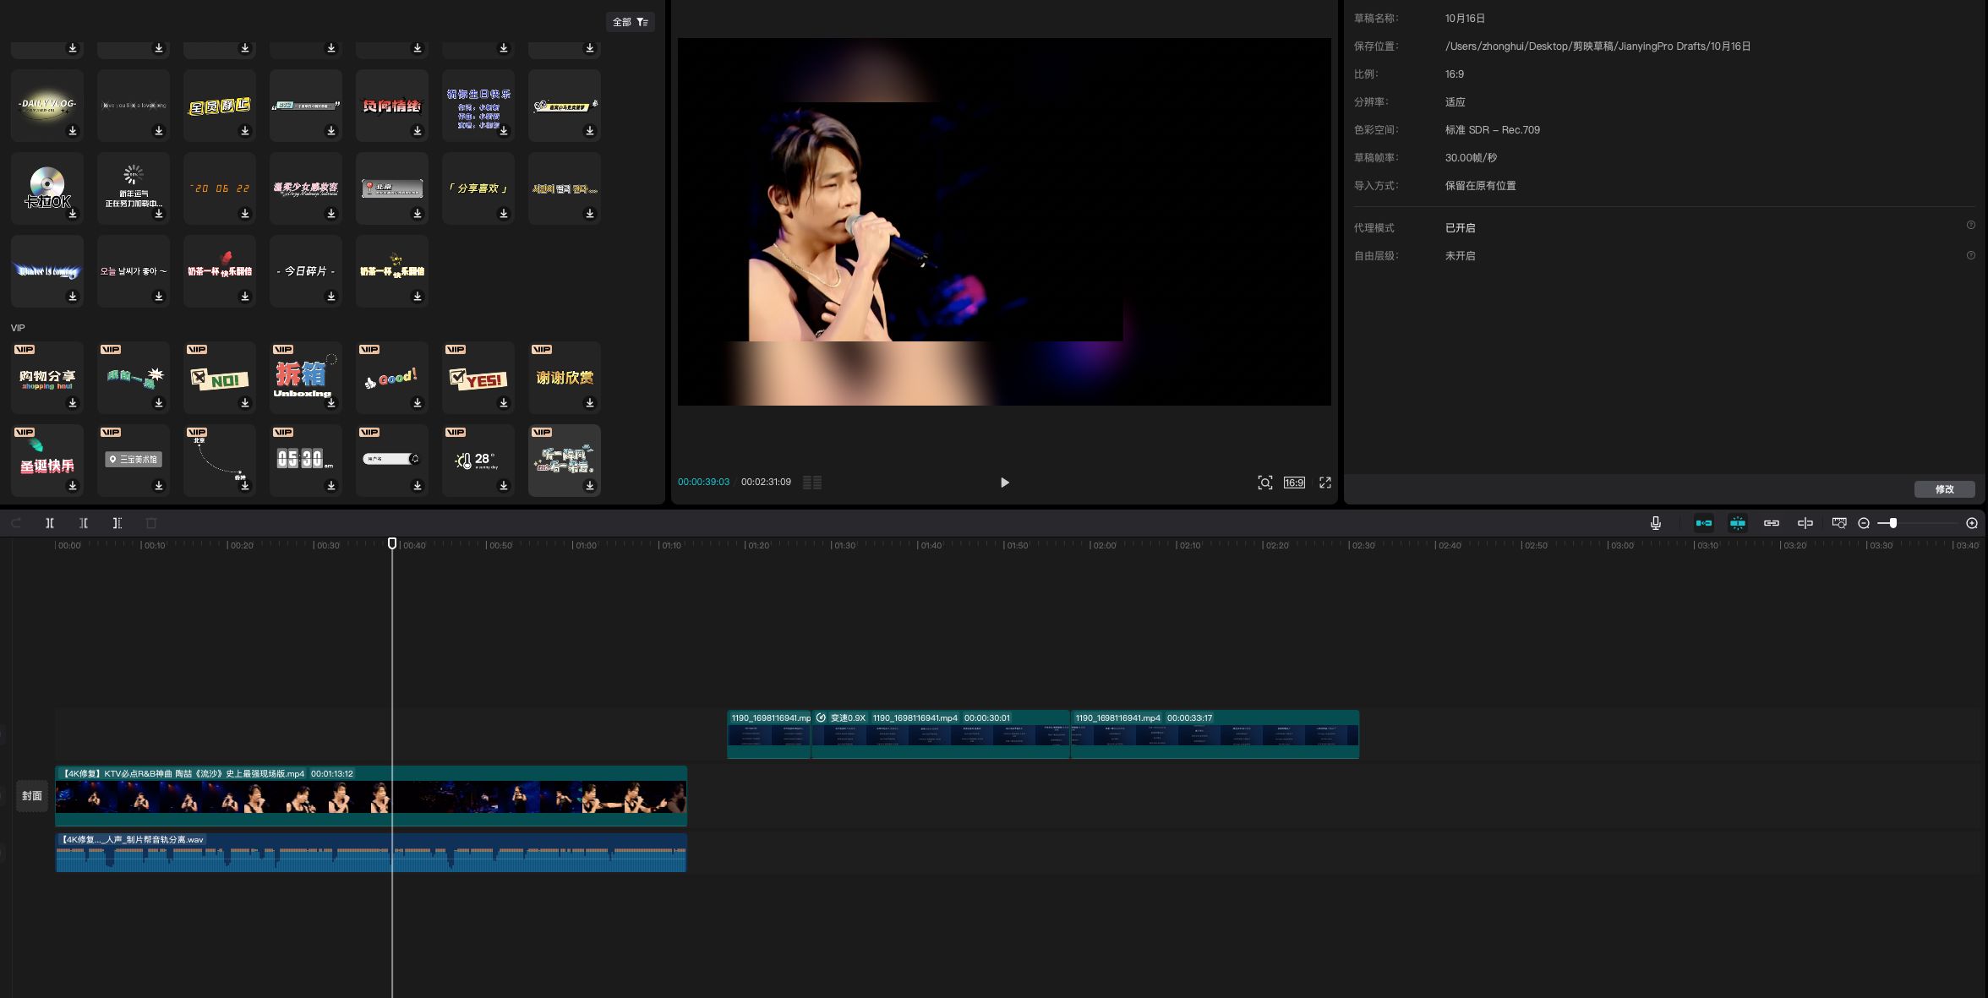
Task: Click the 02:00 mark on timeline ruler
Action: tap(1104, 545)
